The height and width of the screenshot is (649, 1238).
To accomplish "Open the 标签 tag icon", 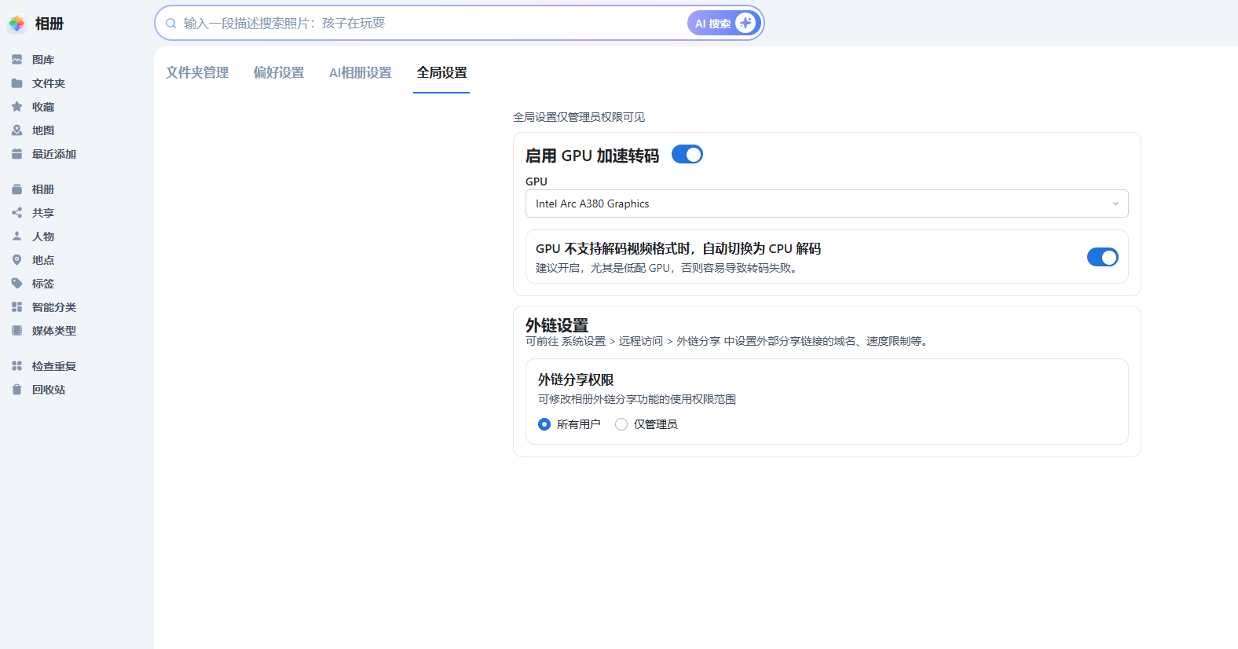I will pos(16,284).
